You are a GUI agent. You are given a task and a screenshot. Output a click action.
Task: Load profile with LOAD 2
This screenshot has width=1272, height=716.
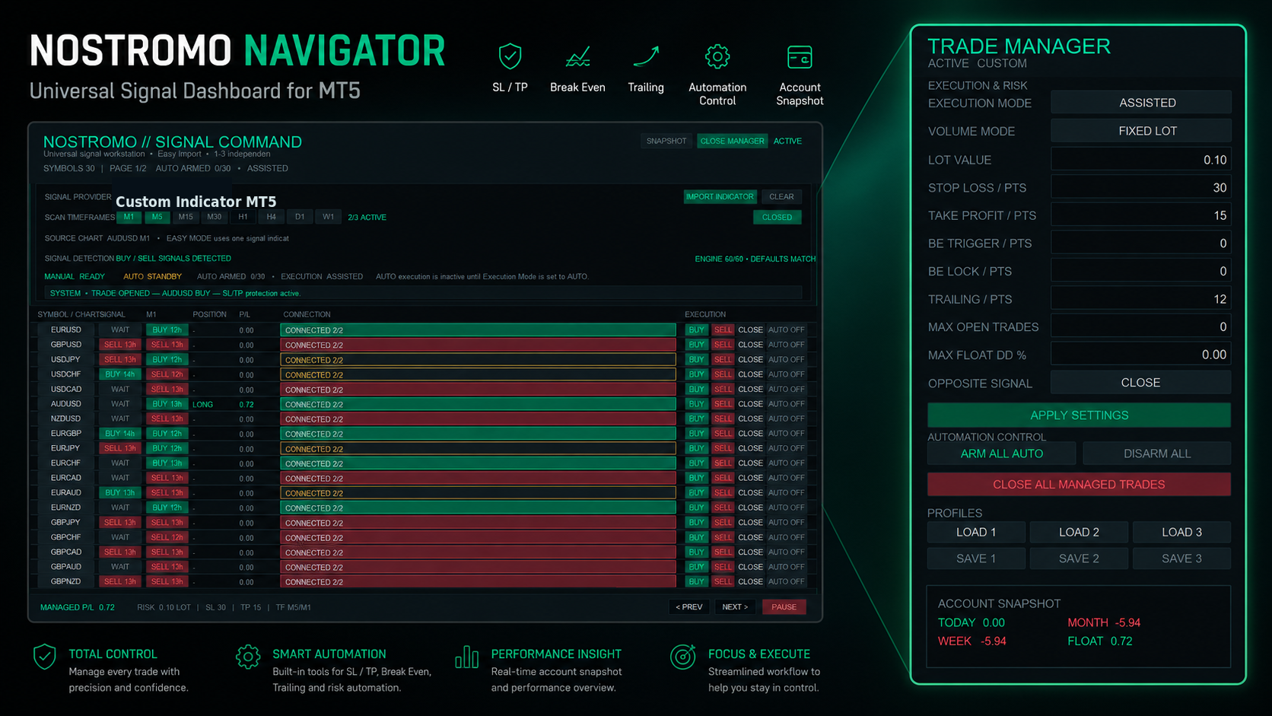tap(1079, 533)
